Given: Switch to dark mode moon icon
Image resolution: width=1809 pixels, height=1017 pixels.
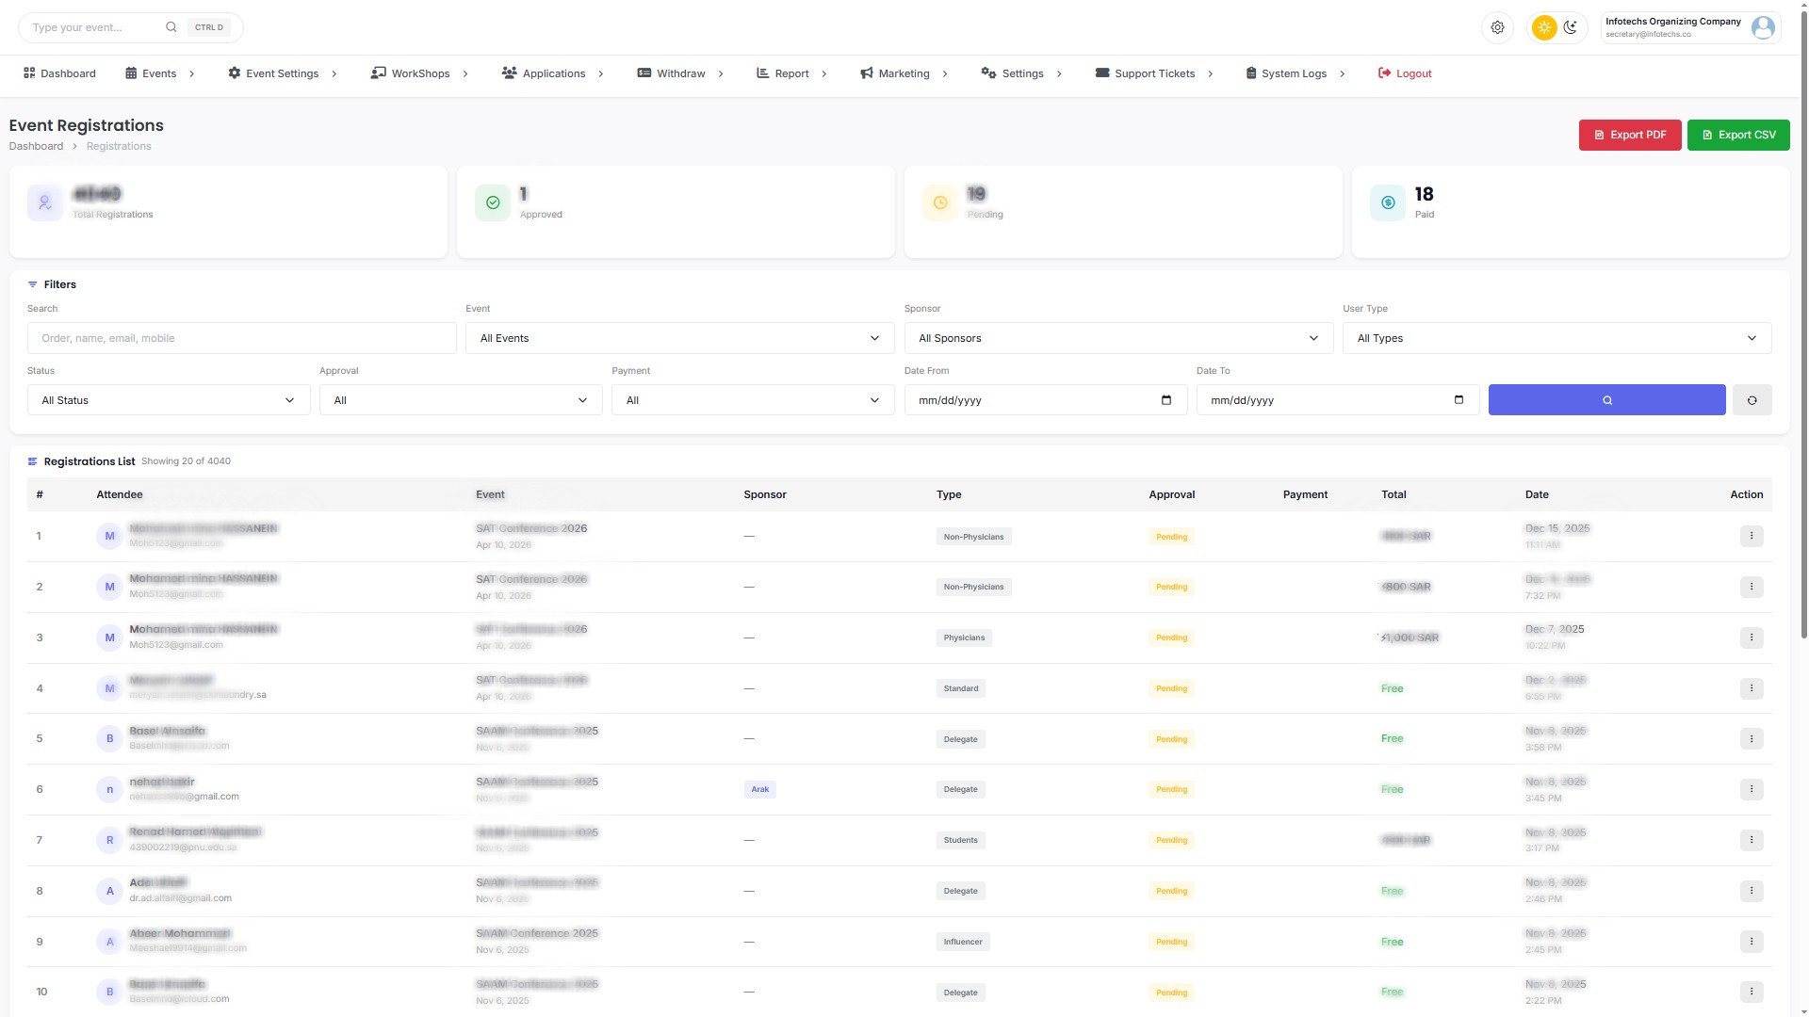Looking at the screenshot, I should (x=1570, y=27).
